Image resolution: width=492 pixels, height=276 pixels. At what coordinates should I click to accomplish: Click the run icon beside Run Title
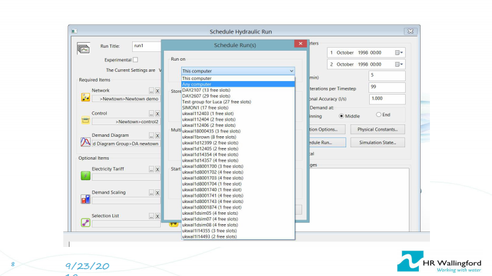click(x=83, y=48)
